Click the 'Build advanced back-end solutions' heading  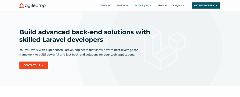tap(85, 36)
